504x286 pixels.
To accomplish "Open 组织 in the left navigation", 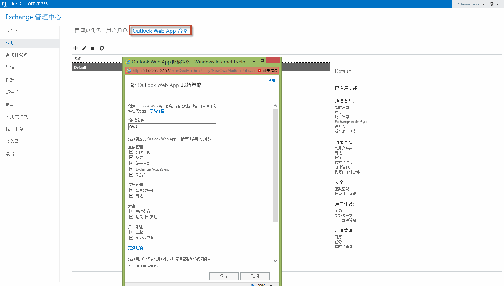I will (x=10, y=67).
